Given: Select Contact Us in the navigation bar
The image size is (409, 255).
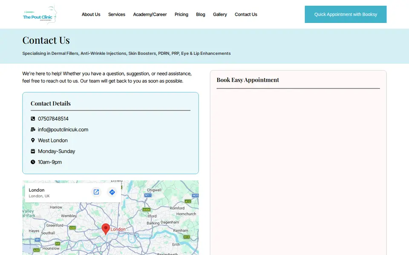Looking at the screenshot, I should coord(246,14).
